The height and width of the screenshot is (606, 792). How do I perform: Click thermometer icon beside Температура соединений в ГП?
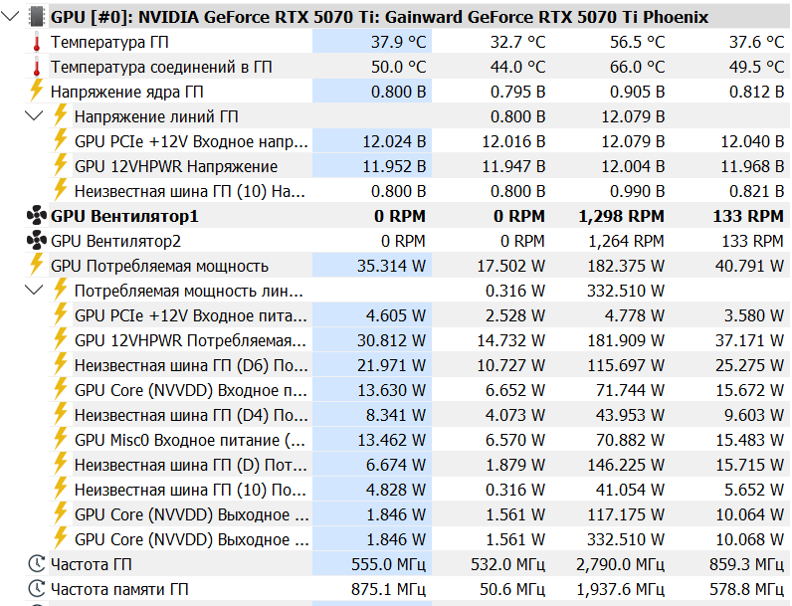pyautogui.click(x=37, y=67)
